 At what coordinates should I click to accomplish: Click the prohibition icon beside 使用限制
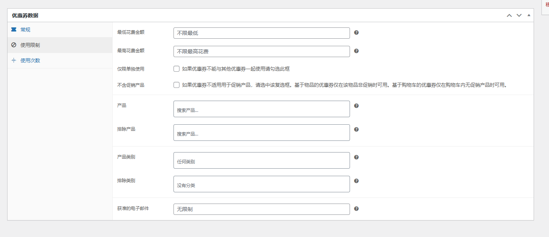click(x=14, y=45)
